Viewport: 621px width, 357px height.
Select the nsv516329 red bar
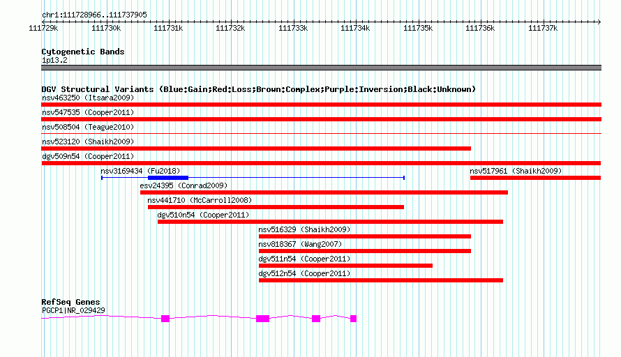pyautogui.click(x=365, y=236)
